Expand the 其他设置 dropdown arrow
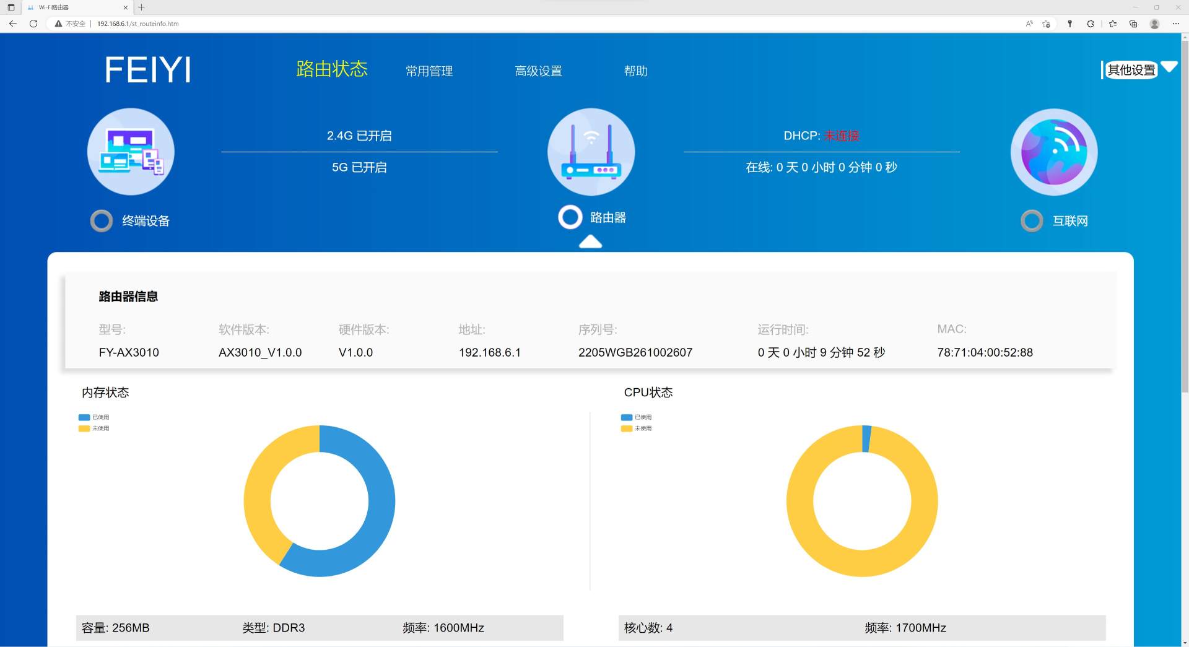The image size is (1189, 647). click(x=1168, y=66)
